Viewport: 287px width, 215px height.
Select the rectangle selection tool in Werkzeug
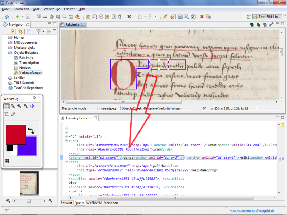click(x=6, y=106)
